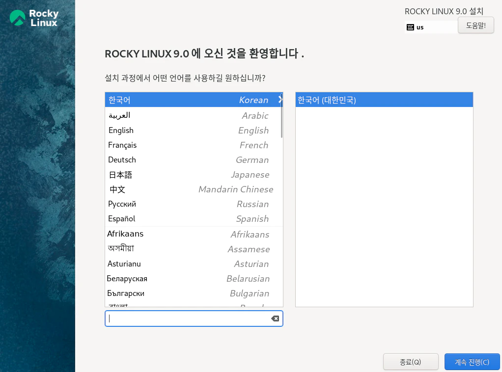Viewport: 502px width, 372px height.
Task: Select the Español Spanish row
Action: point(194,218)
